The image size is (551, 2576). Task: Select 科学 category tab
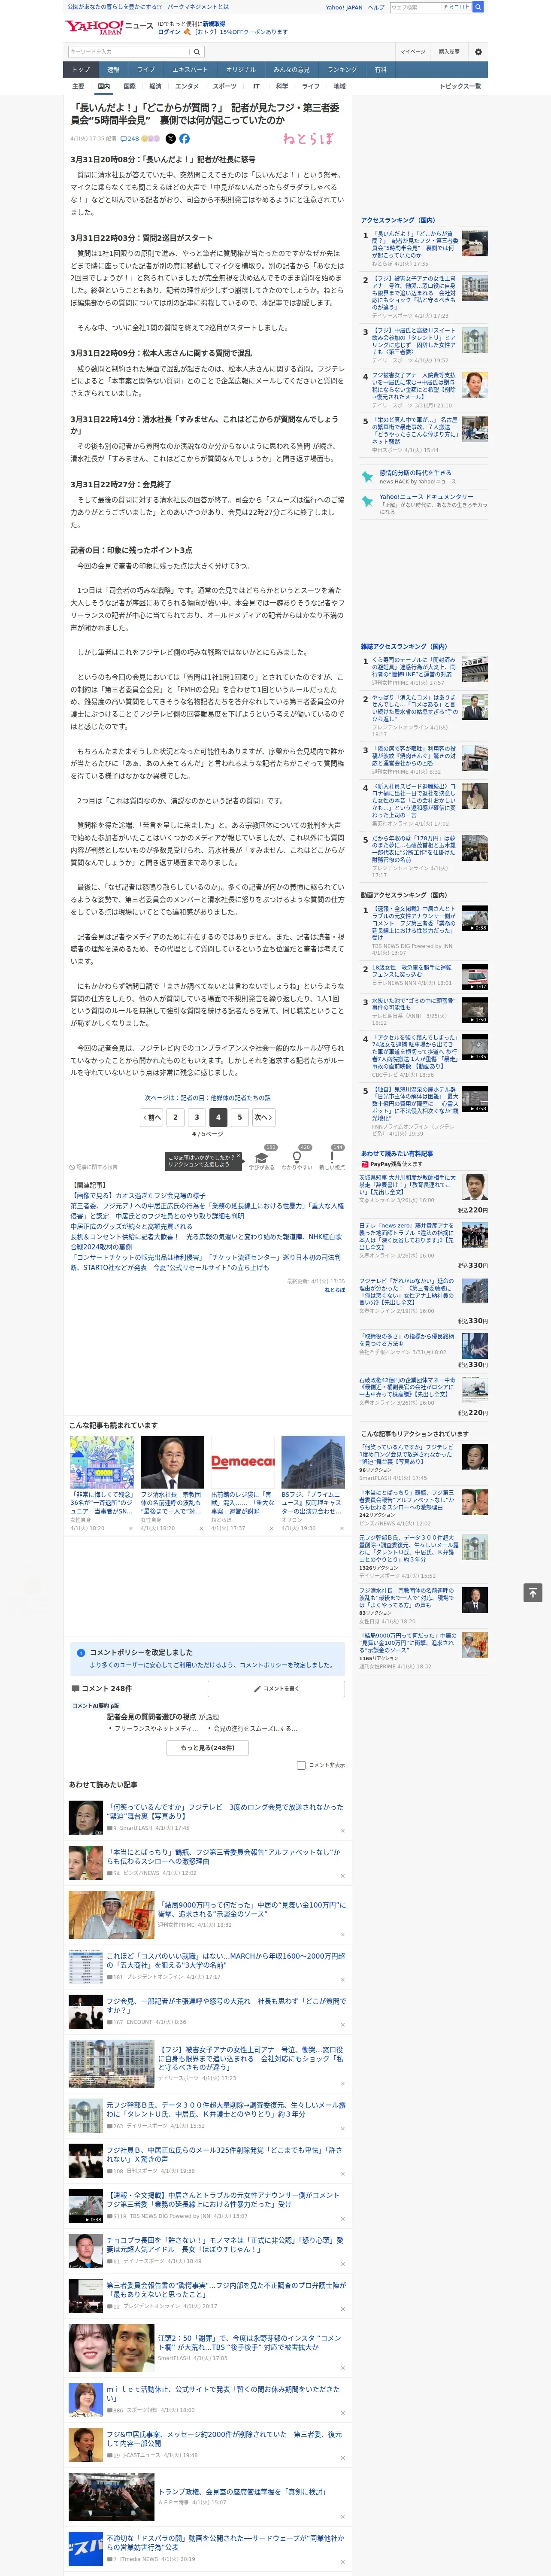pyautogui.click(x=282, y=86)
